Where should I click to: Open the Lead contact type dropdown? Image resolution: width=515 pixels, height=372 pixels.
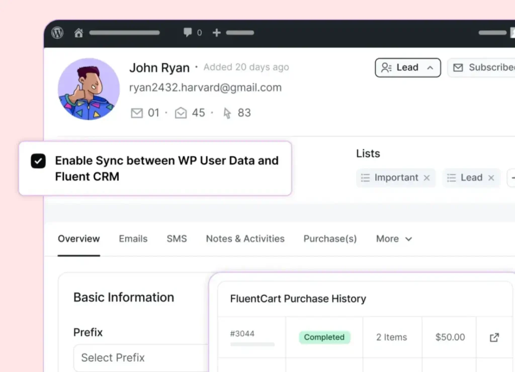[407, 68]
